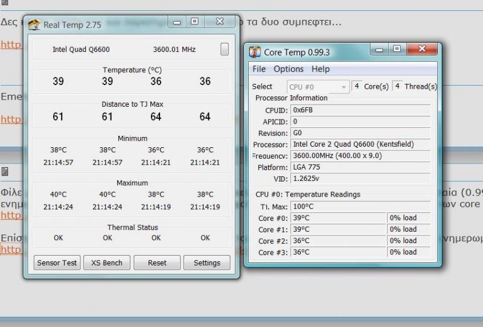The width and height of the screenshot is (483, 327).
Task: Open the Help menu in Core Temp
Action: tap(321, 69)
